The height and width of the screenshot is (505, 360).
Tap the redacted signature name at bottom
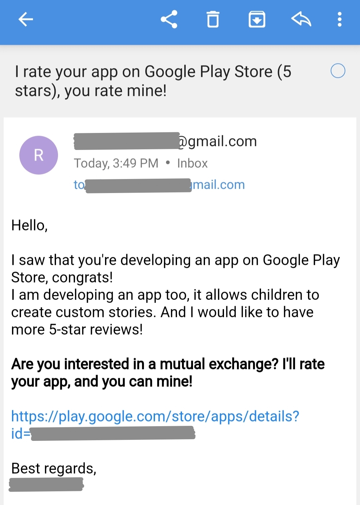pos(46,485)
